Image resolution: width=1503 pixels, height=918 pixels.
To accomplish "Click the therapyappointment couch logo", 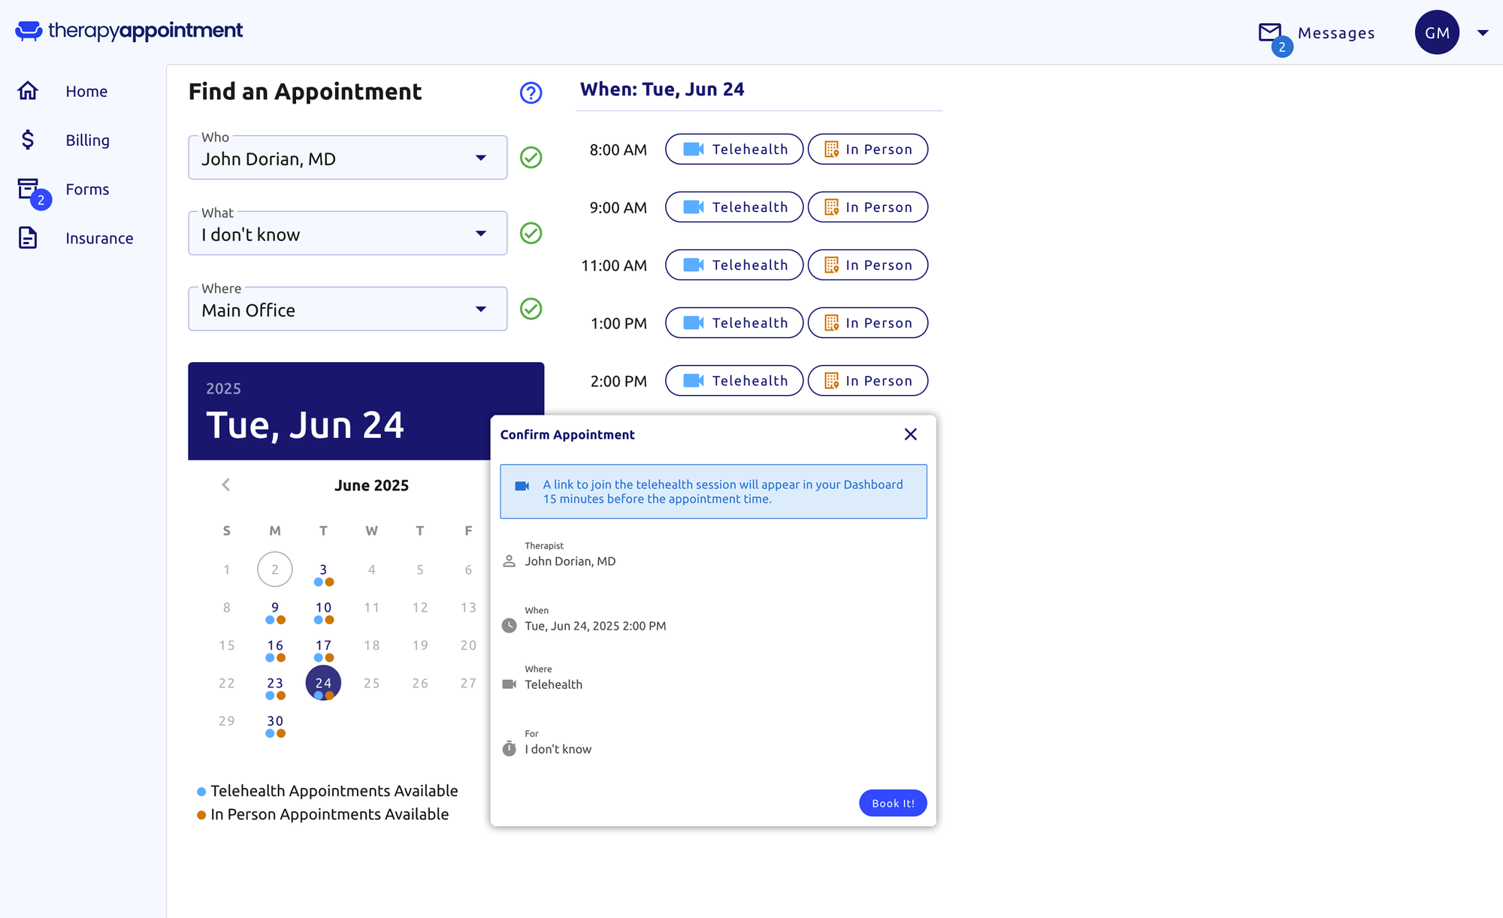I will click(29, 31).
